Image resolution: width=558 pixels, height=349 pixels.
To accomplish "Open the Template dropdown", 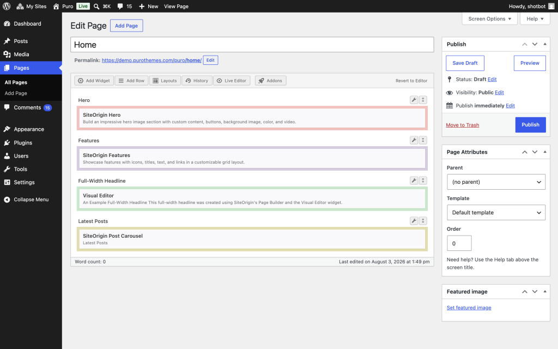I will (496, 213).
